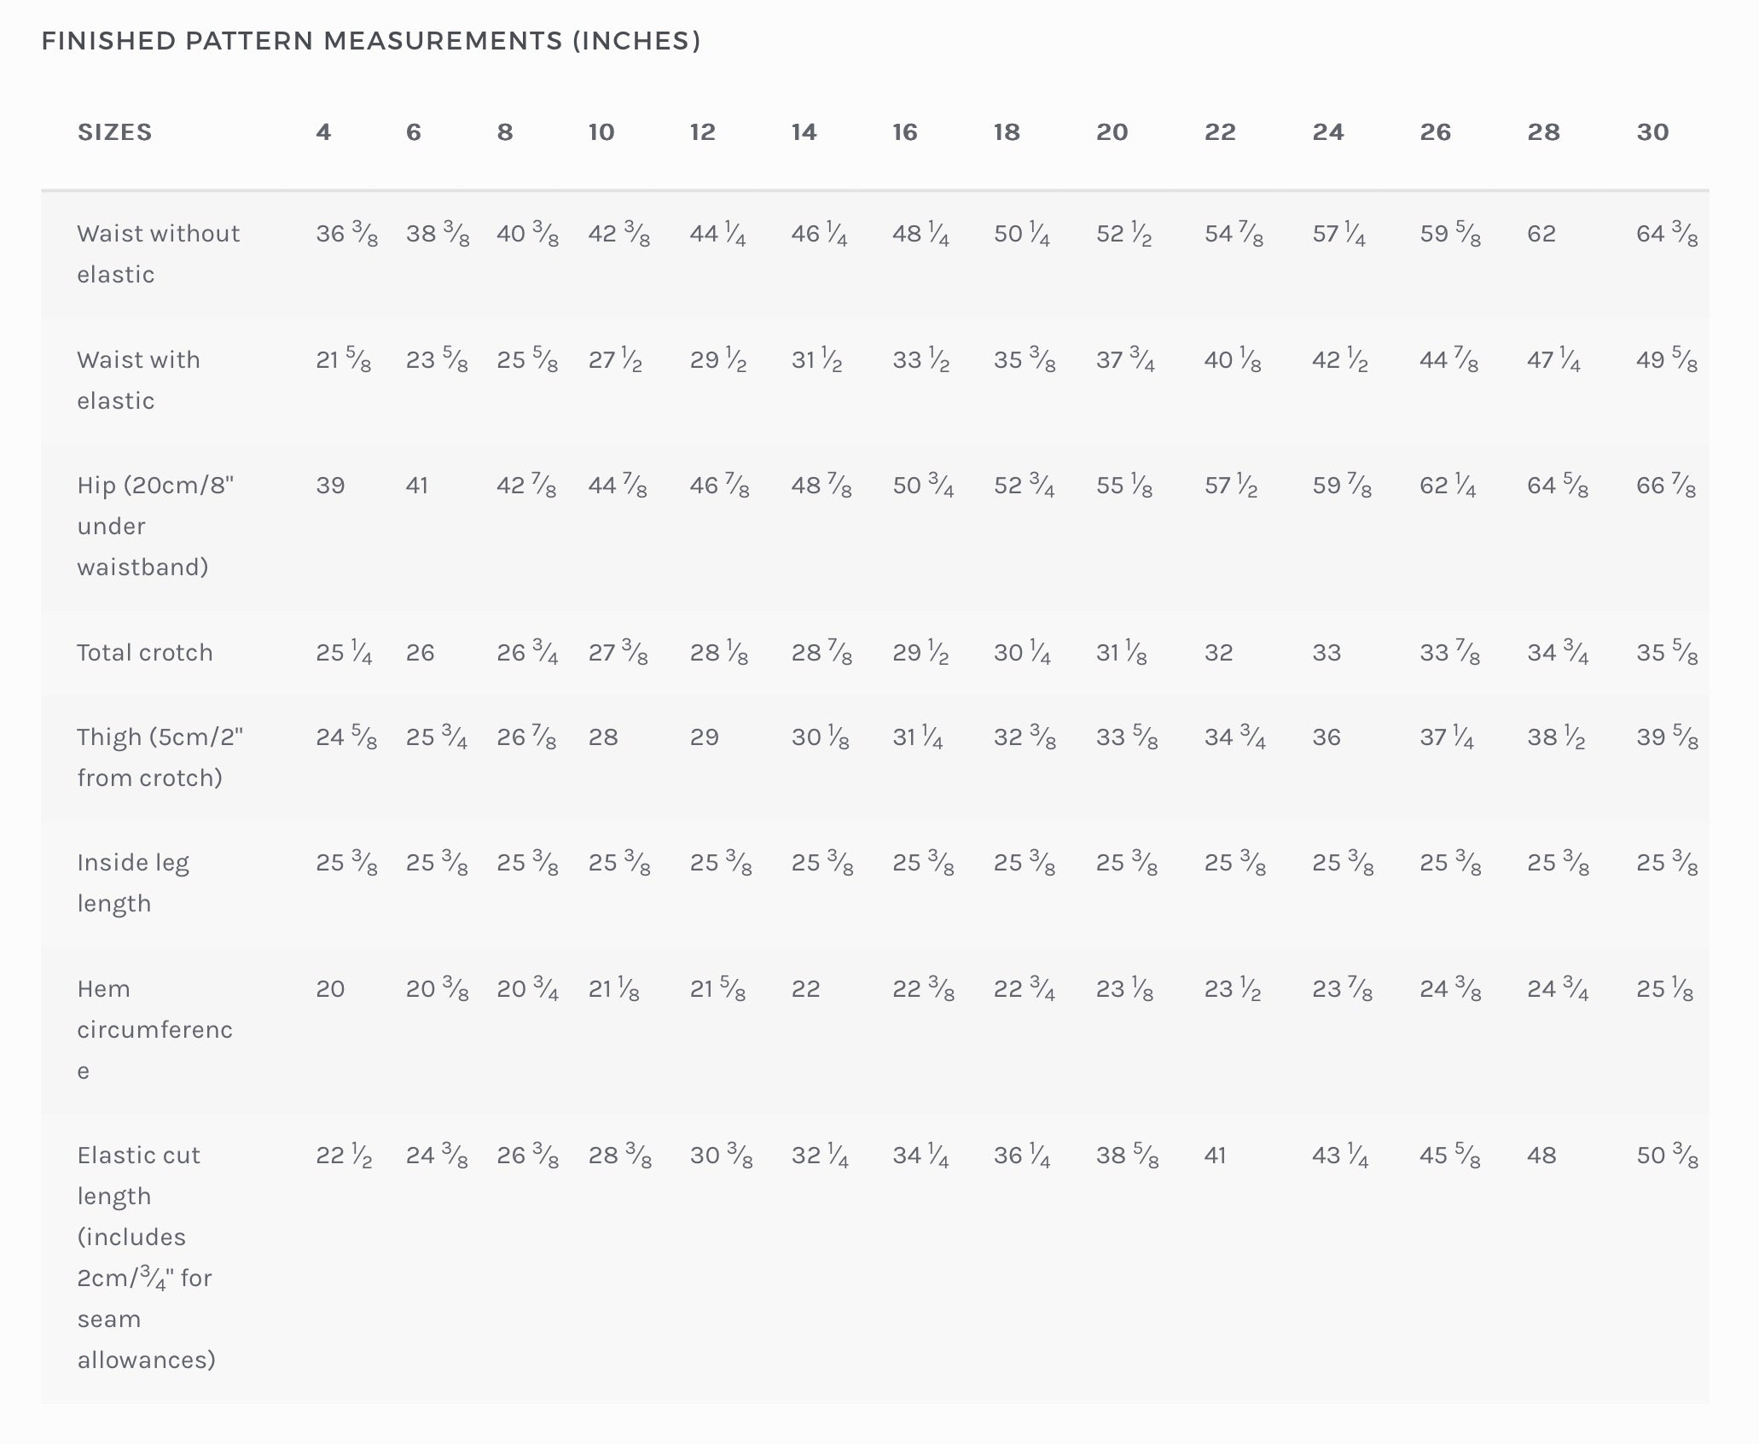Click total crotch value 33 for size 24
Image resolution: width=1759 pixels, height=1444 pixels.
point(1327,653)
